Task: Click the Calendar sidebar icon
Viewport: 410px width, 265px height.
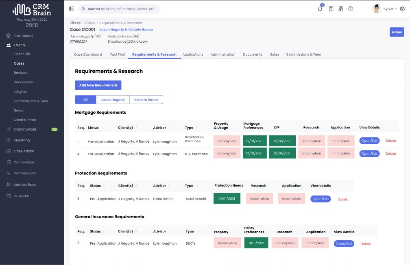Action: coord(9,196)
